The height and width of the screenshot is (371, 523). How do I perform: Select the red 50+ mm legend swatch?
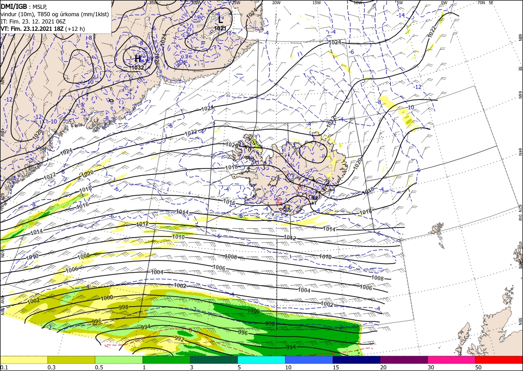[x=499, y=359]
